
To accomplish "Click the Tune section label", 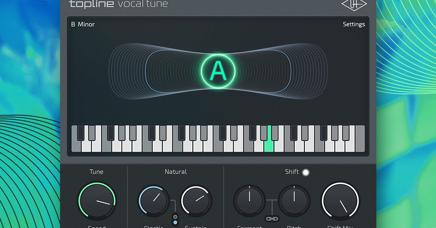I will 97,172.
